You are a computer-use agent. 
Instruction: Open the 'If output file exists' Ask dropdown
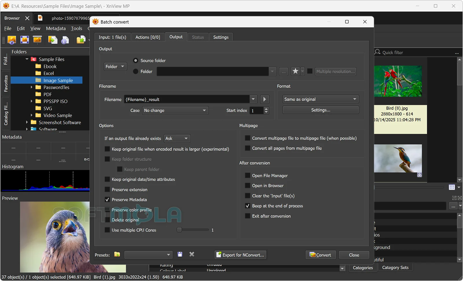pos(177,138)
